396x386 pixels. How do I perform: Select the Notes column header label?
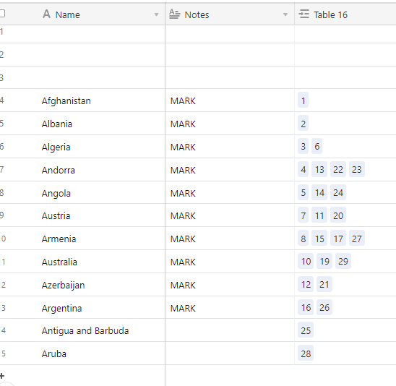point(197,15)
